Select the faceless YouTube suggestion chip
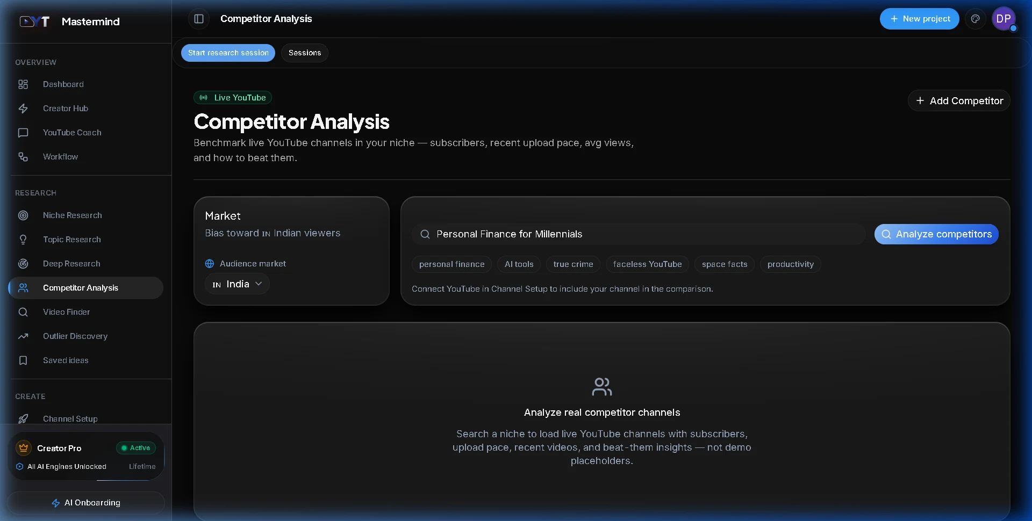 pos(647,264)
